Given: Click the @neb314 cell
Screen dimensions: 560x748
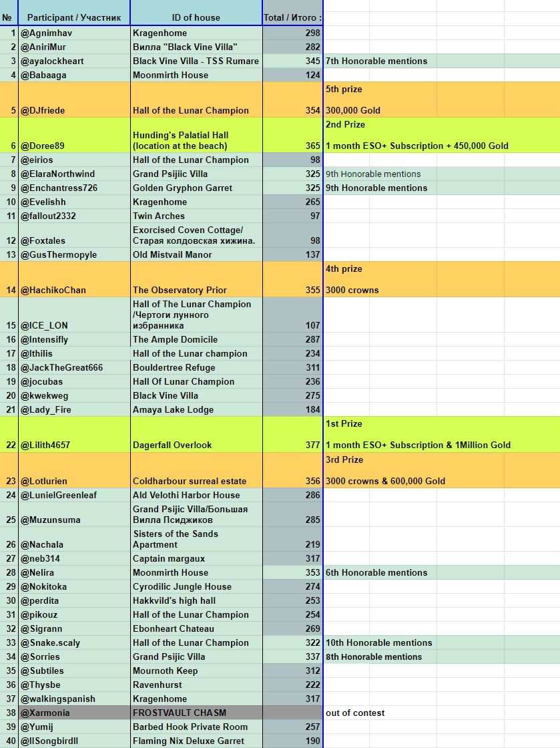Looking at the screenshot, I should pyautogui.click(x=74, y=558).
